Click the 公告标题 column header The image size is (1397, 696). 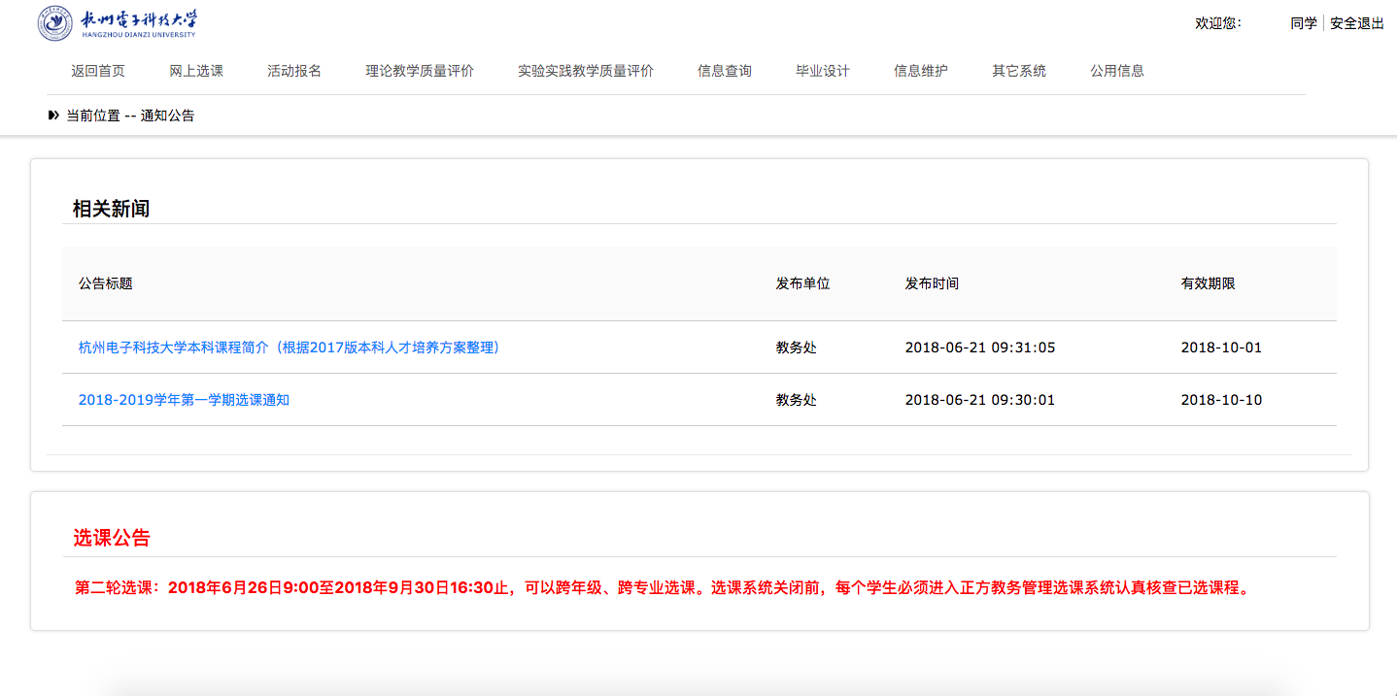point(106,283)
